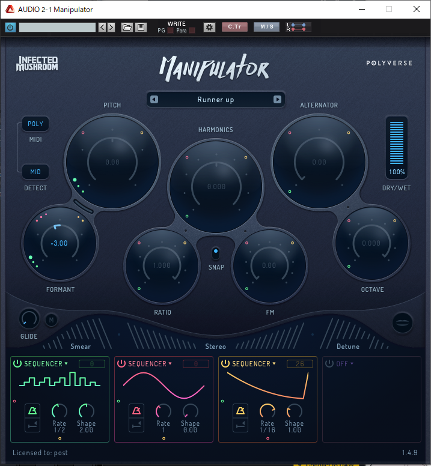Toggle green sequencer metronome sync icon
The width and height of the screenshot is (431, 466).
pyautogui.click(x=32, y=411)
